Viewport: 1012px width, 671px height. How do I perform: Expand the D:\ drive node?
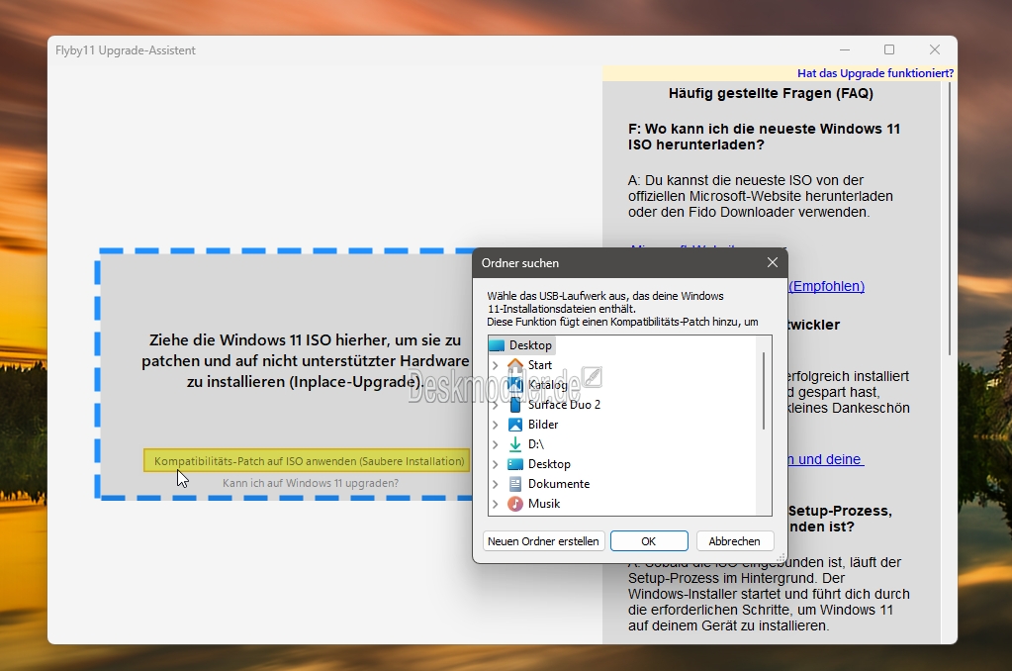point(495,445)
